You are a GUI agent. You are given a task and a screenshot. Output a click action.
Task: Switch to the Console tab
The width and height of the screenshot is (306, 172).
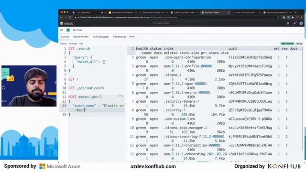(x=65, y=37)
